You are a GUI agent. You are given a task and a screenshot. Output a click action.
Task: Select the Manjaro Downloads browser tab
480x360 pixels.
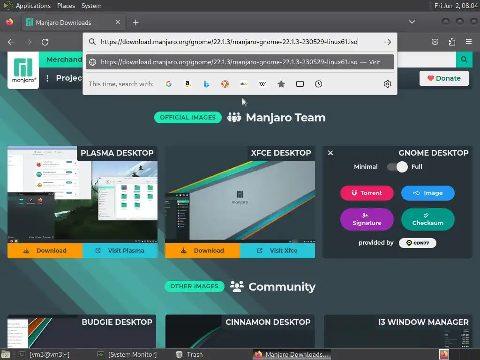tap(74, 22)
